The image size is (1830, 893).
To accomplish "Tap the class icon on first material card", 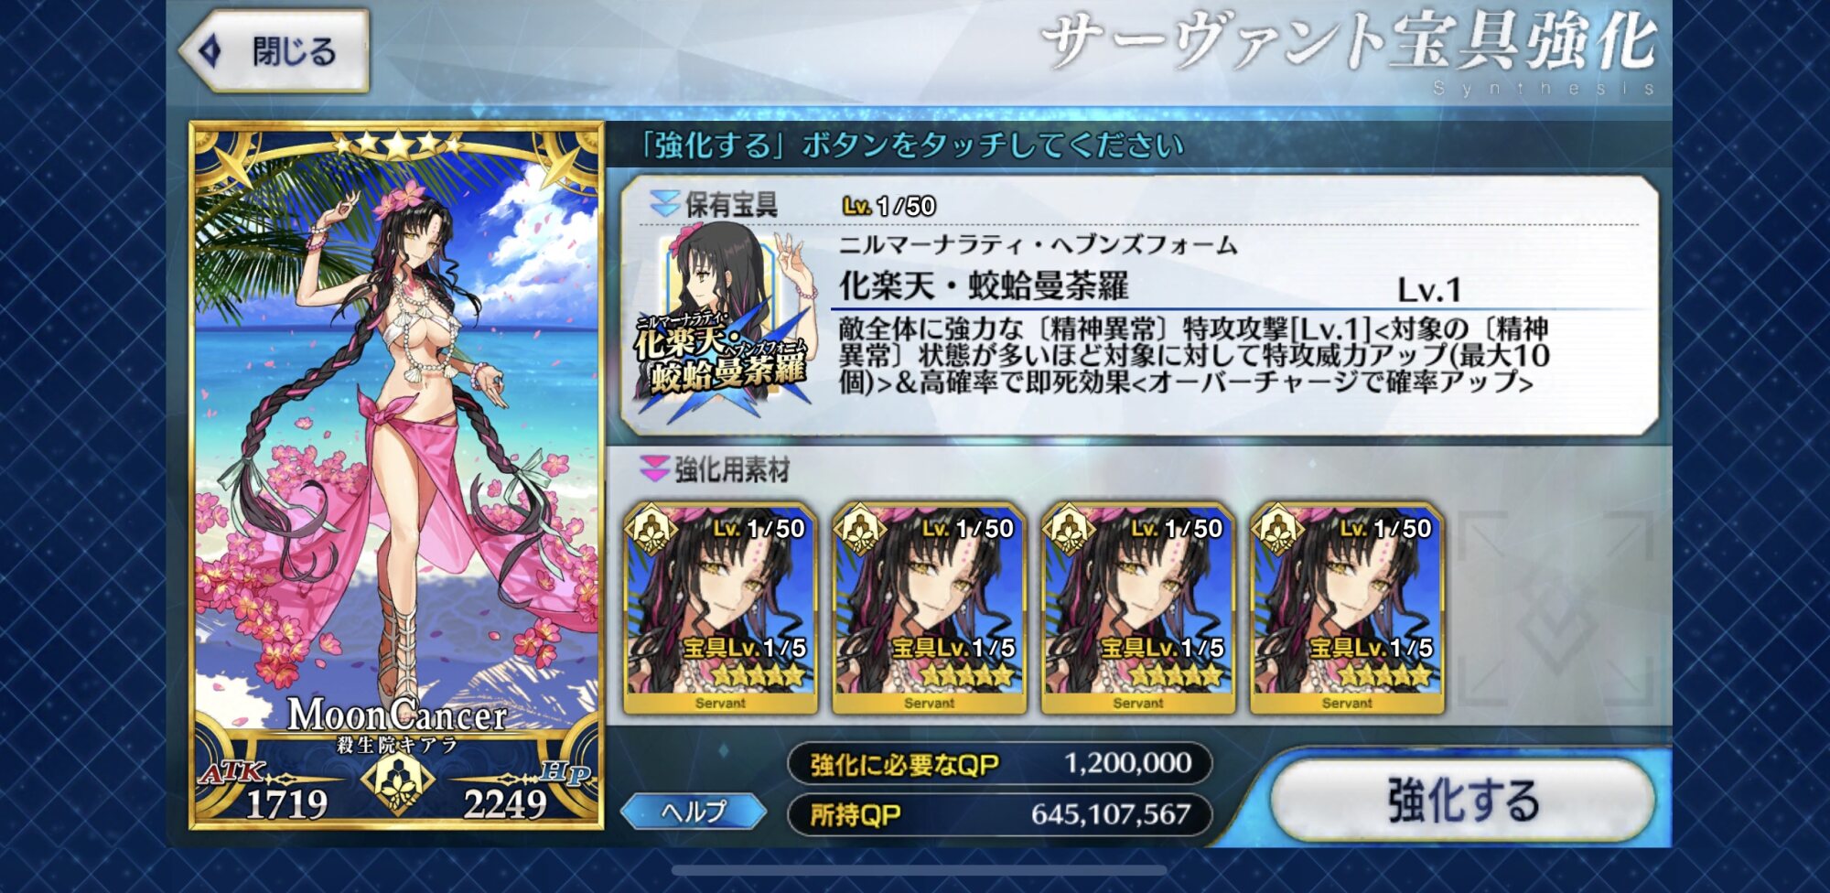I will [x=651, y=529].
